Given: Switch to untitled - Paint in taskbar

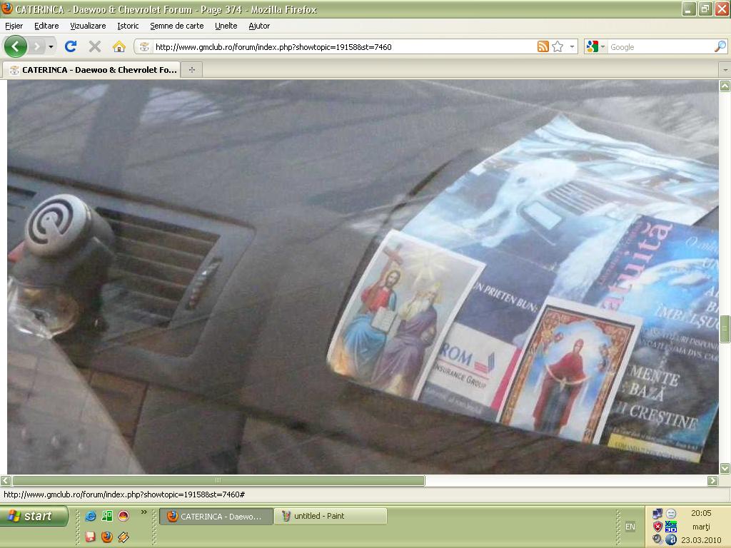Looking at the screenshot, I should [x=331, y=516].
